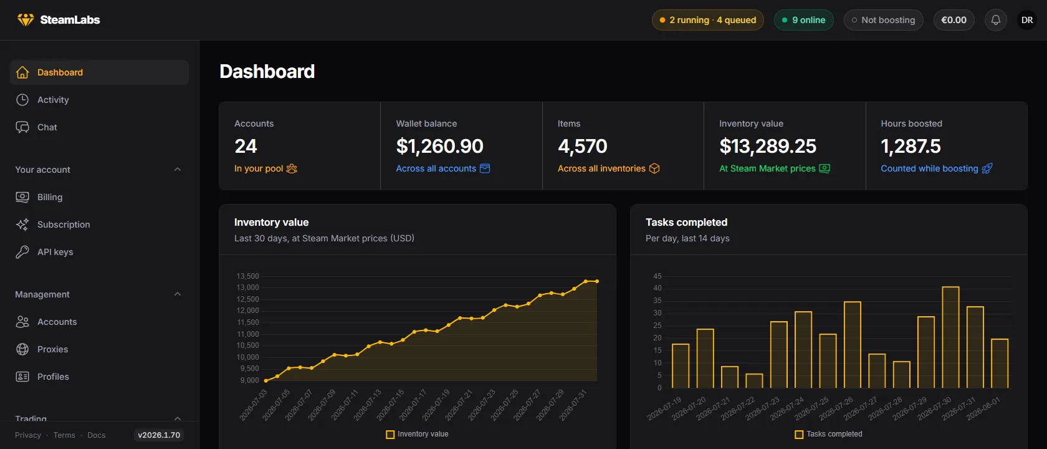Click the Billing banknote icon

pos(22,197)
